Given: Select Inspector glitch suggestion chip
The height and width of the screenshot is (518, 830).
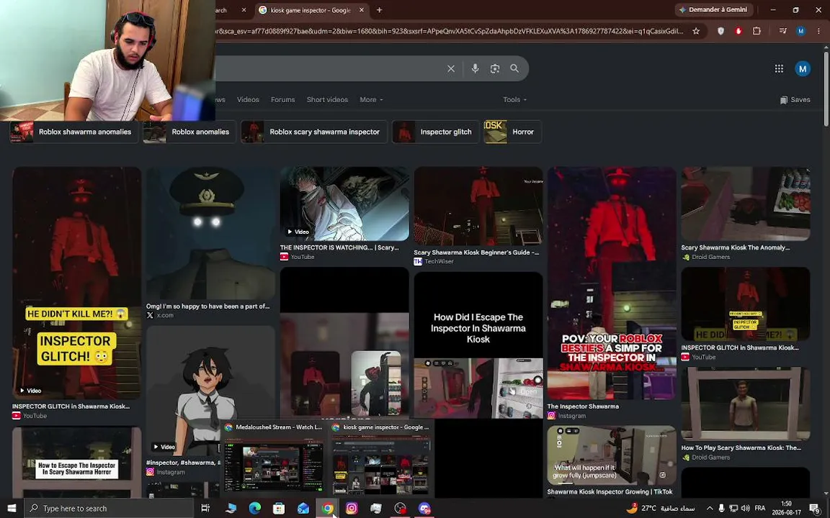Looking at the screenshot, I should pyautogui.click(x=435, y=132).
